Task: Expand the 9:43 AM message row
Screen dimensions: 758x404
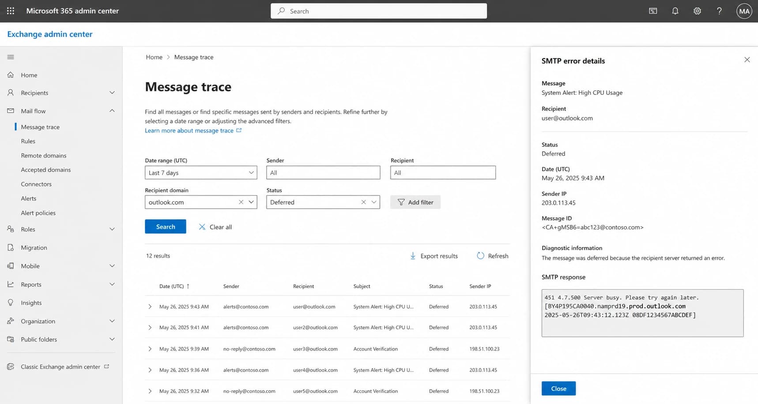Action: tap(150, 307)
